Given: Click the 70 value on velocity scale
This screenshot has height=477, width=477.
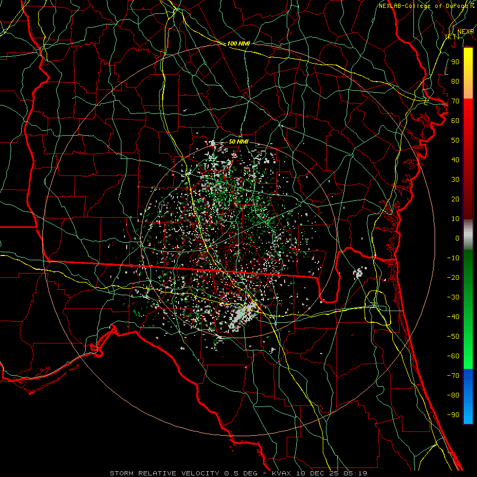Looking at the screenshot, I should [455, 101].
